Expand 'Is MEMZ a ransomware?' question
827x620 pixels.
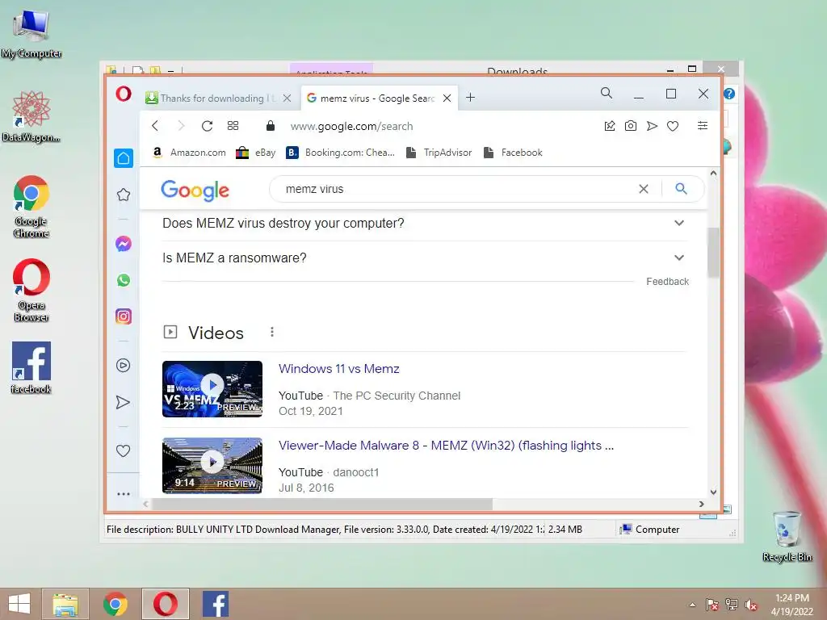pos(425,258)
